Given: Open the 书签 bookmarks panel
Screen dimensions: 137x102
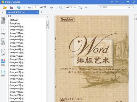Looking at the screenshot, I should (3, 31).
